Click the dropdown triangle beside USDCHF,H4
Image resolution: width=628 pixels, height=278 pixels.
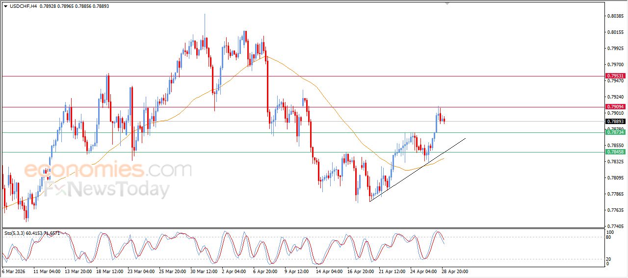(5, 6)
